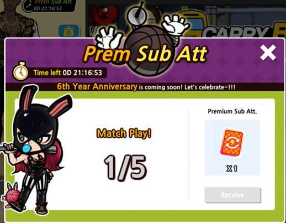Click the 6th Year Anniversary banner text
Viewport: 286px width, 223px height.
[97, 86]
